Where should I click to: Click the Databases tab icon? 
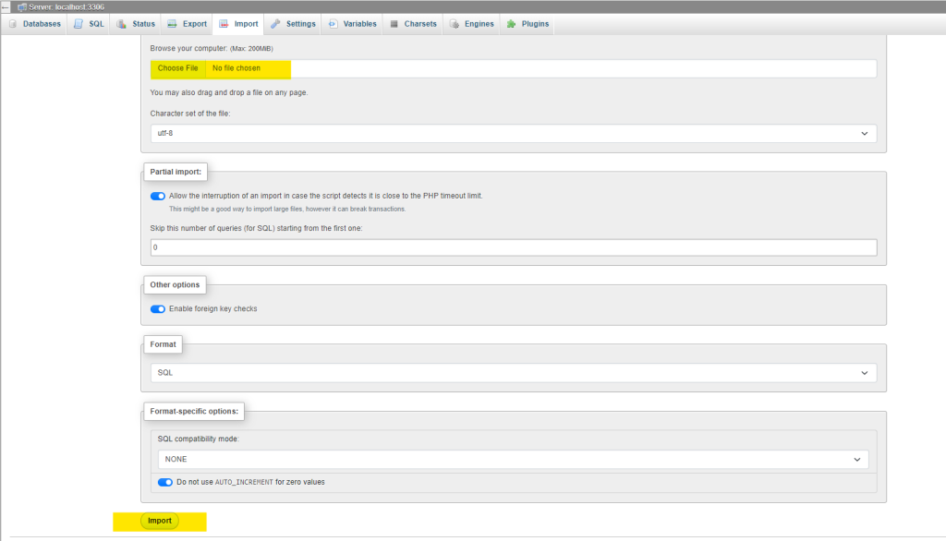pos(13,24)
